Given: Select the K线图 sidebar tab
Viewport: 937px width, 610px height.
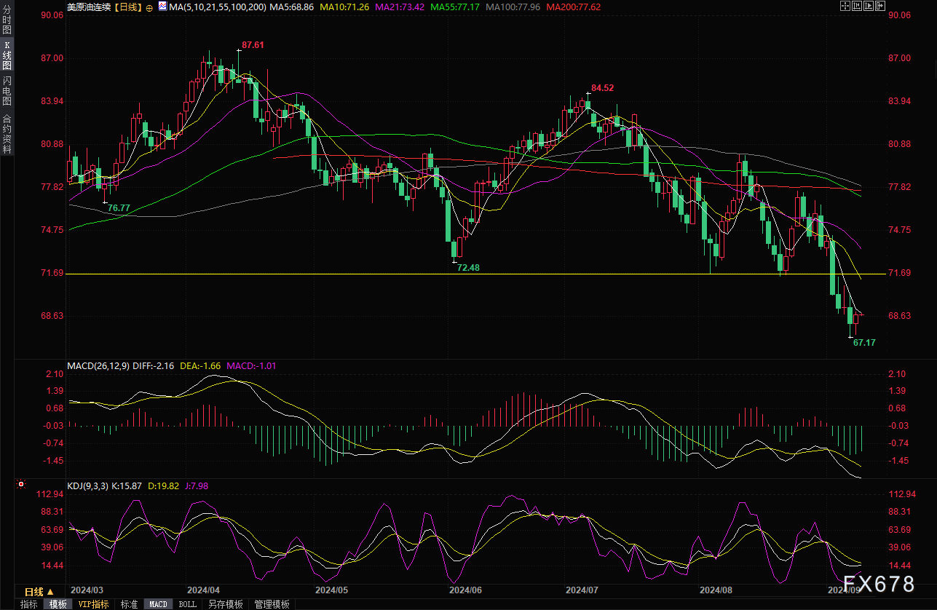Looking at the screenshot, I should pos(7,58).
